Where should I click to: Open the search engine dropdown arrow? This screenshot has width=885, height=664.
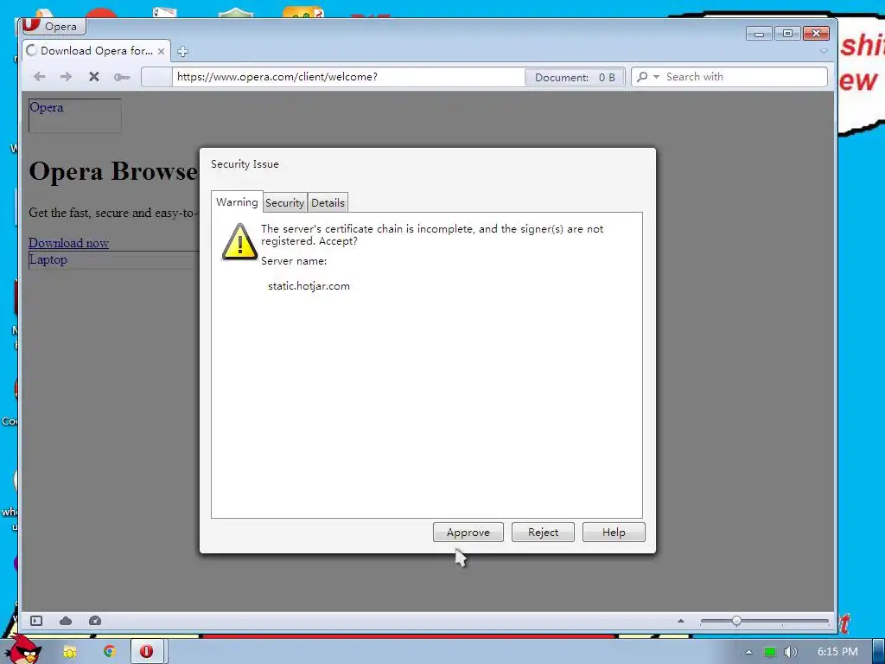pos(656,77)
